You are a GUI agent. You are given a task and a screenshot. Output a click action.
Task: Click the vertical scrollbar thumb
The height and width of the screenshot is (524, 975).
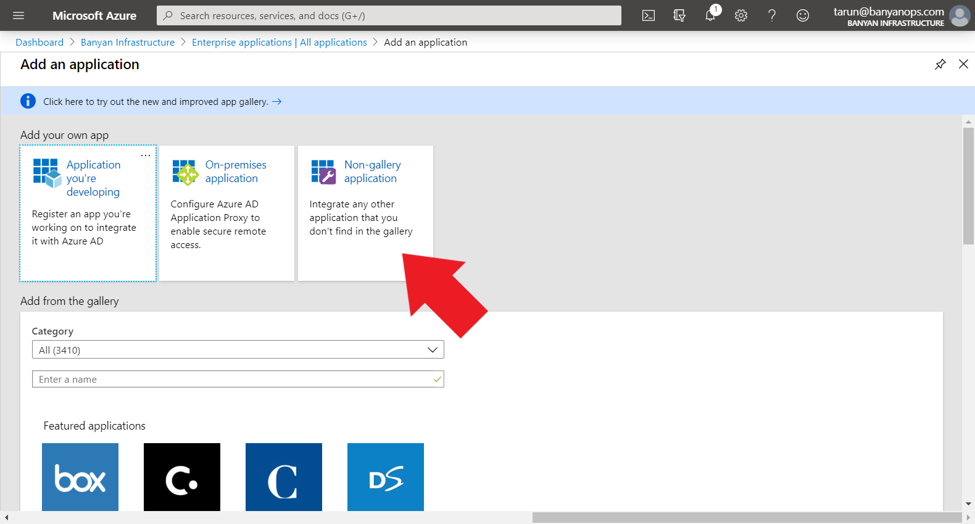[x=968, y=186]
